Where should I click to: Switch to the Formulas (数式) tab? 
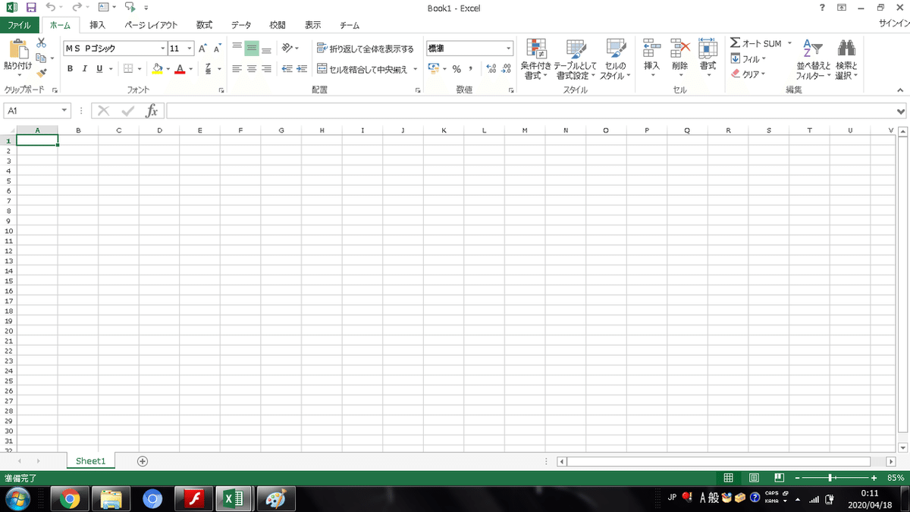[204, 25]
